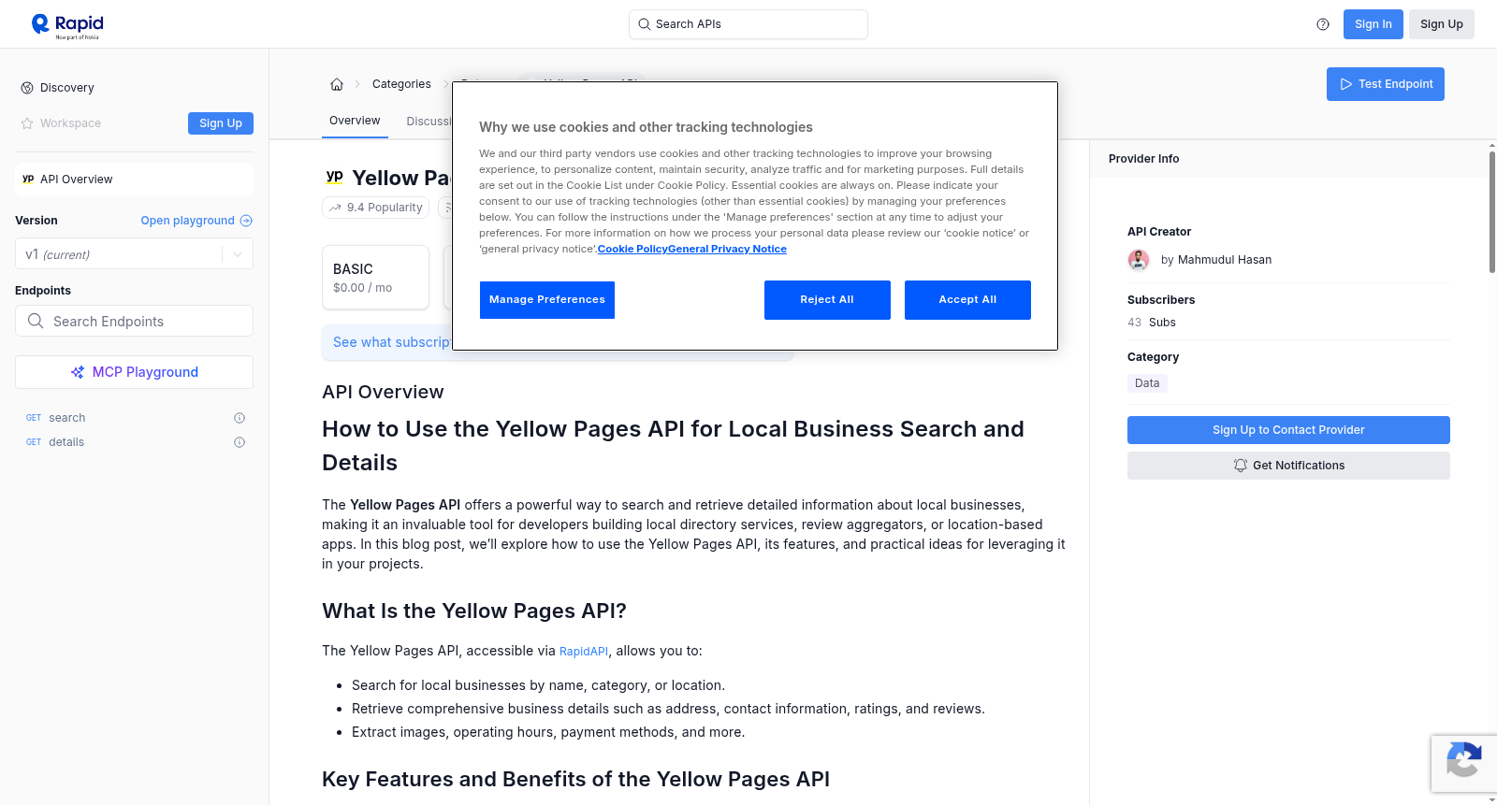Click the MCP Playground button
Screen dimensions: 1497x805
[135, 372]
